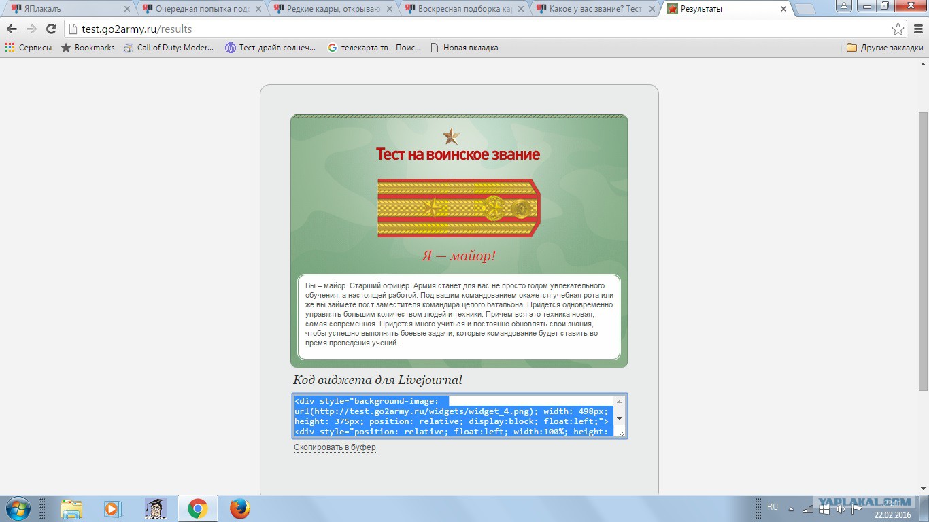
Task: Open the Сервисы apps shortcut
Action: [x=29, y=48]
